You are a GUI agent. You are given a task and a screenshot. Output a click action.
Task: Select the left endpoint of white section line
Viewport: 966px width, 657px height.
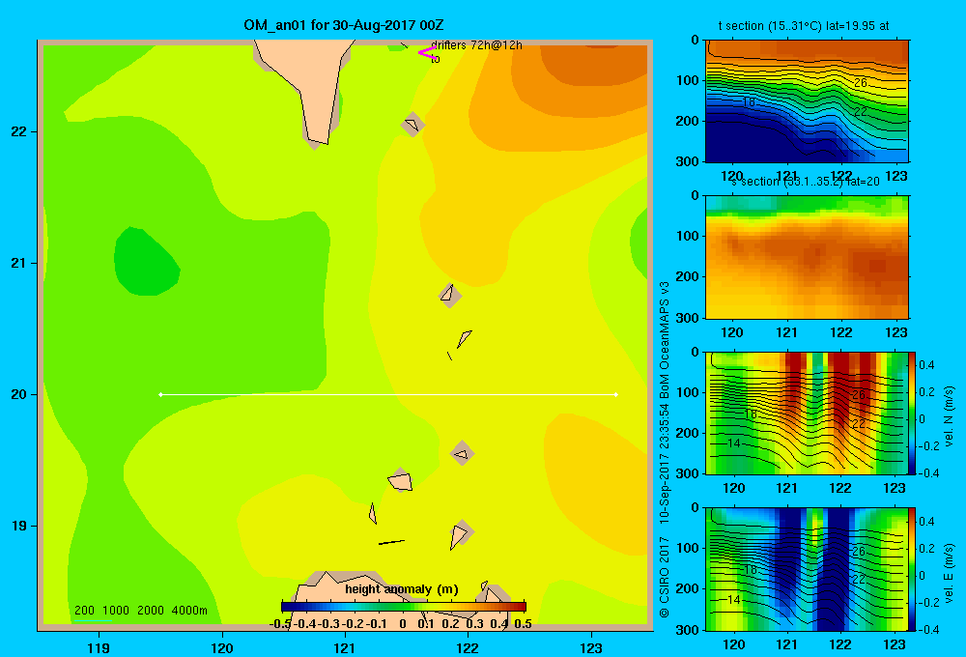tap(160, 394)
